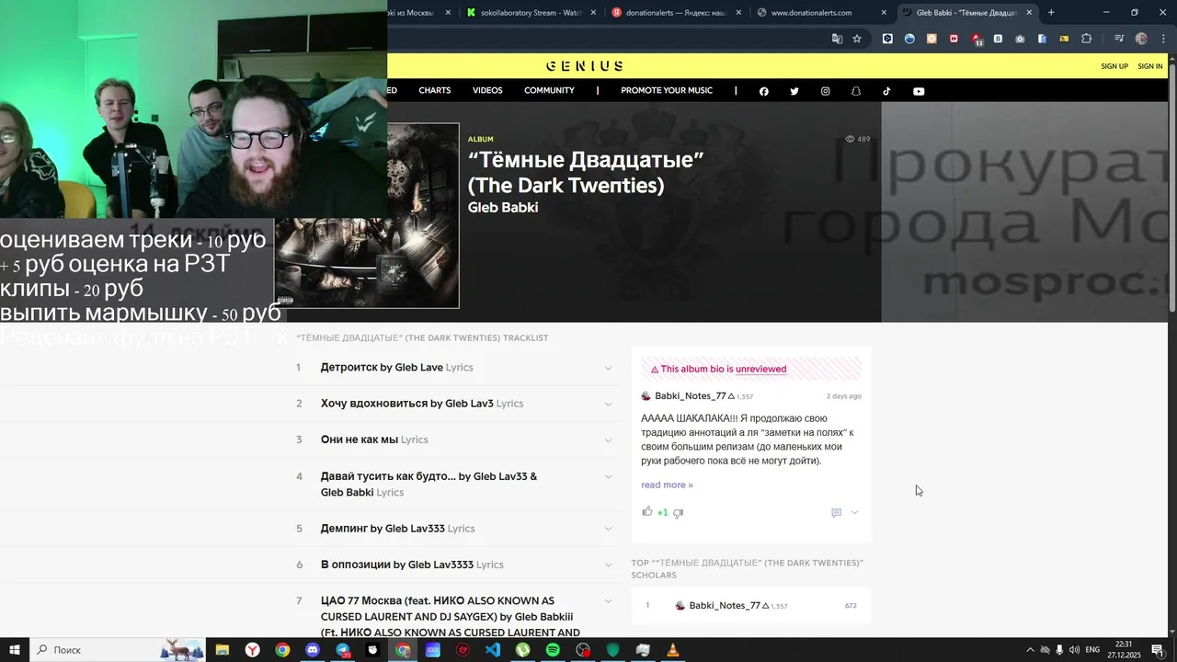Open Babki_Notes_77 in top scholars list
The width and height of the screenshot is (1177, 662).
[725, 606]
